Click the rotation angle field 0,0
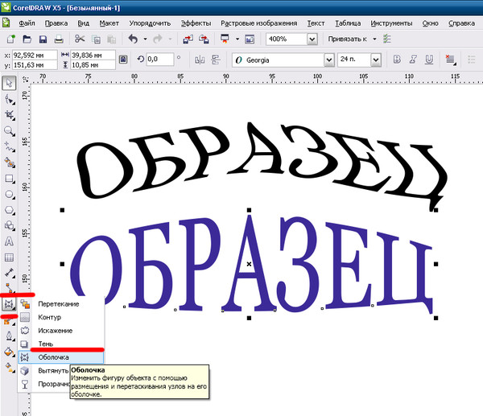The width and height of the screenshot is (483, 416). [159, 59]
